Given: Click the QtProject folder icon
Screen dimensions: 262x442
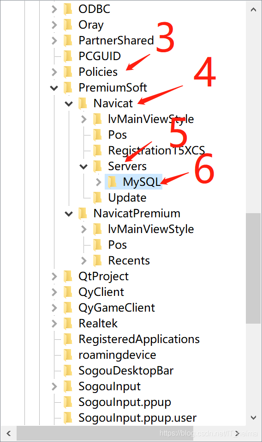Looking at the screenshot, I should click(x=68, y=276).
